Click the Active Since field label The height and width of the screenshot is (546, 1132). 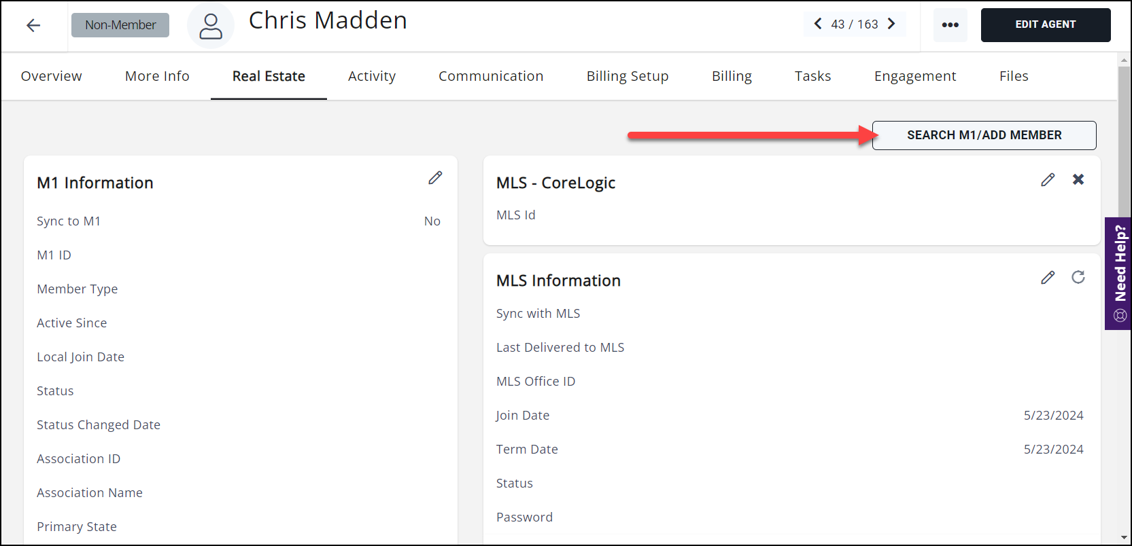[x=72, y=323]
